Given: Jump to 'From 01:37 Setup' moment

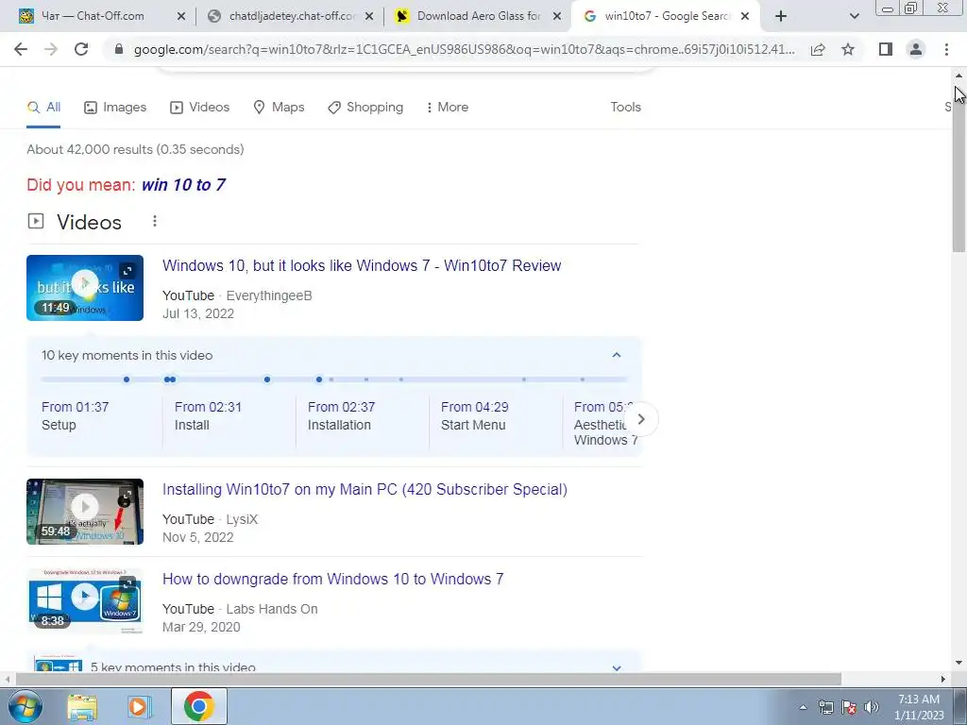Looking at the screenshot, I should click(x=75, y=416).
